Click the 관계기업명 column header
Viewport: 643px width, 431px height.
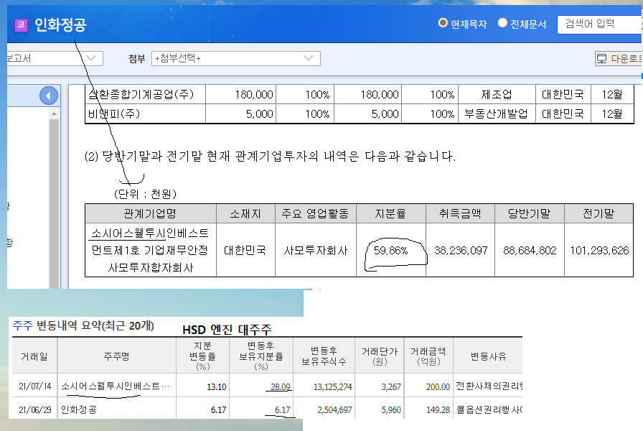pyautogui.click(x=150, y=213)
